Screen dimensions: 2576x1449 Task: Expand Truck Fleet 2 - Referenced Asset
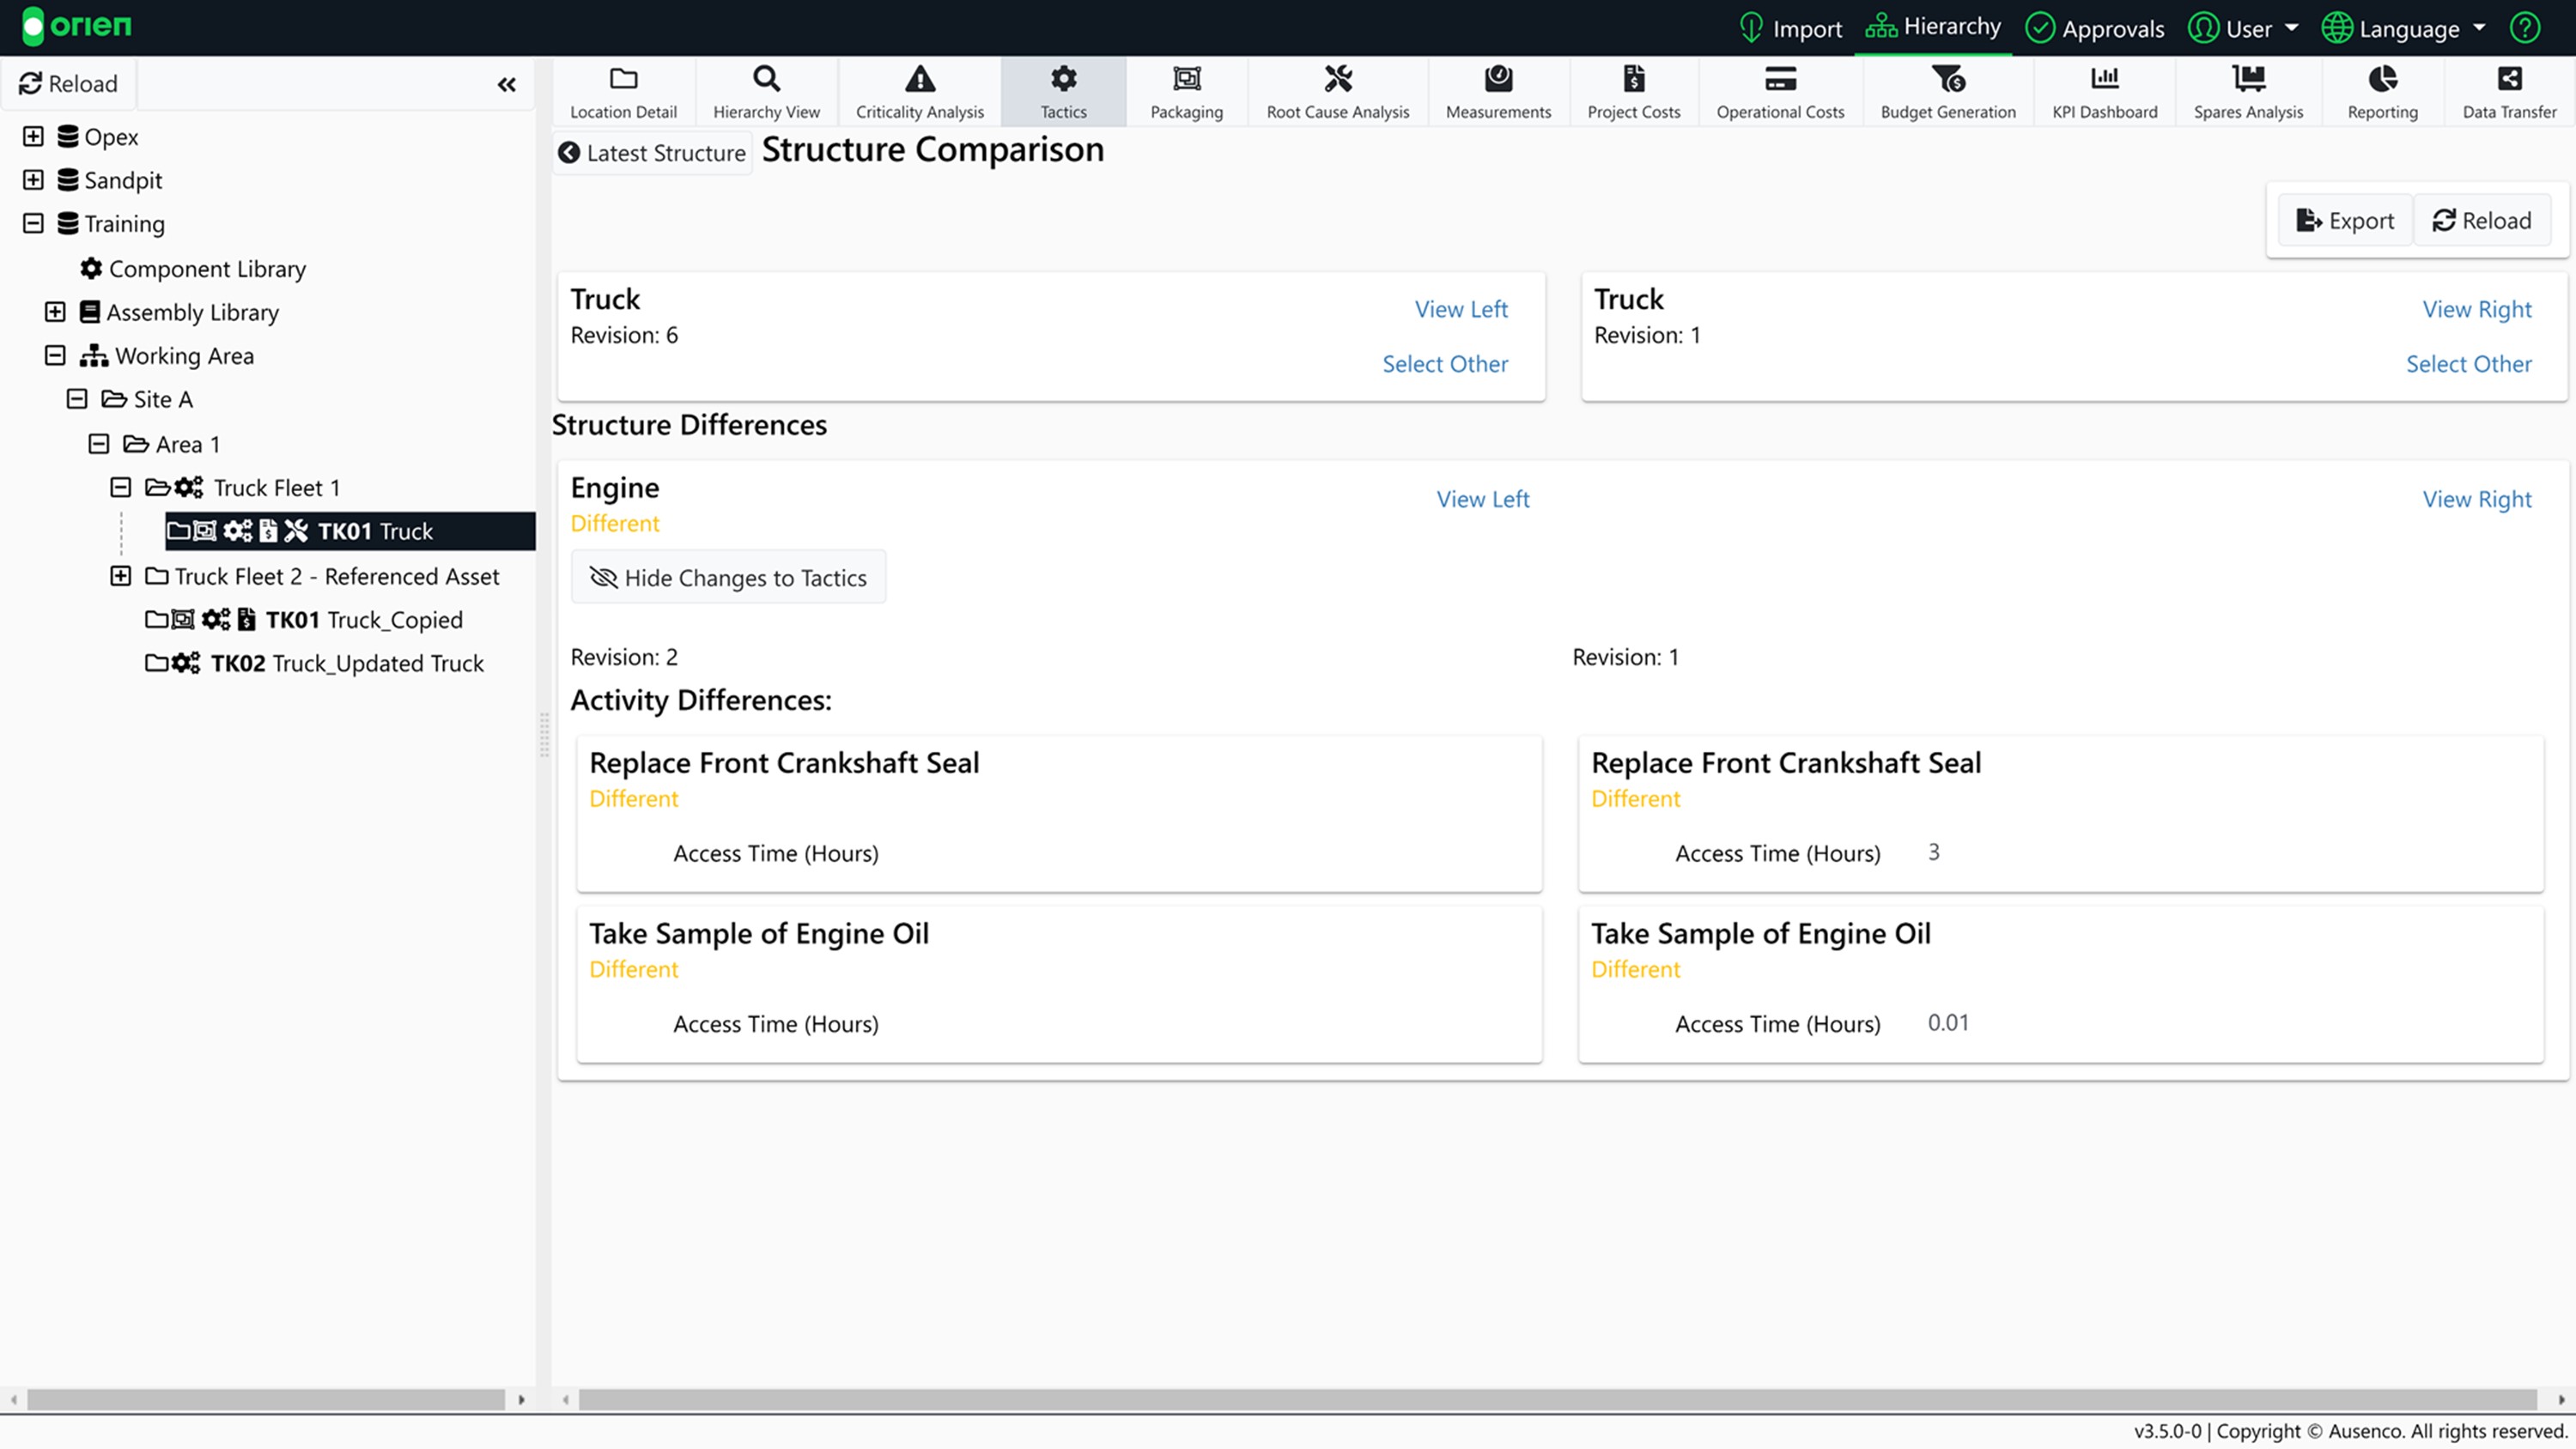pos(120,576)
